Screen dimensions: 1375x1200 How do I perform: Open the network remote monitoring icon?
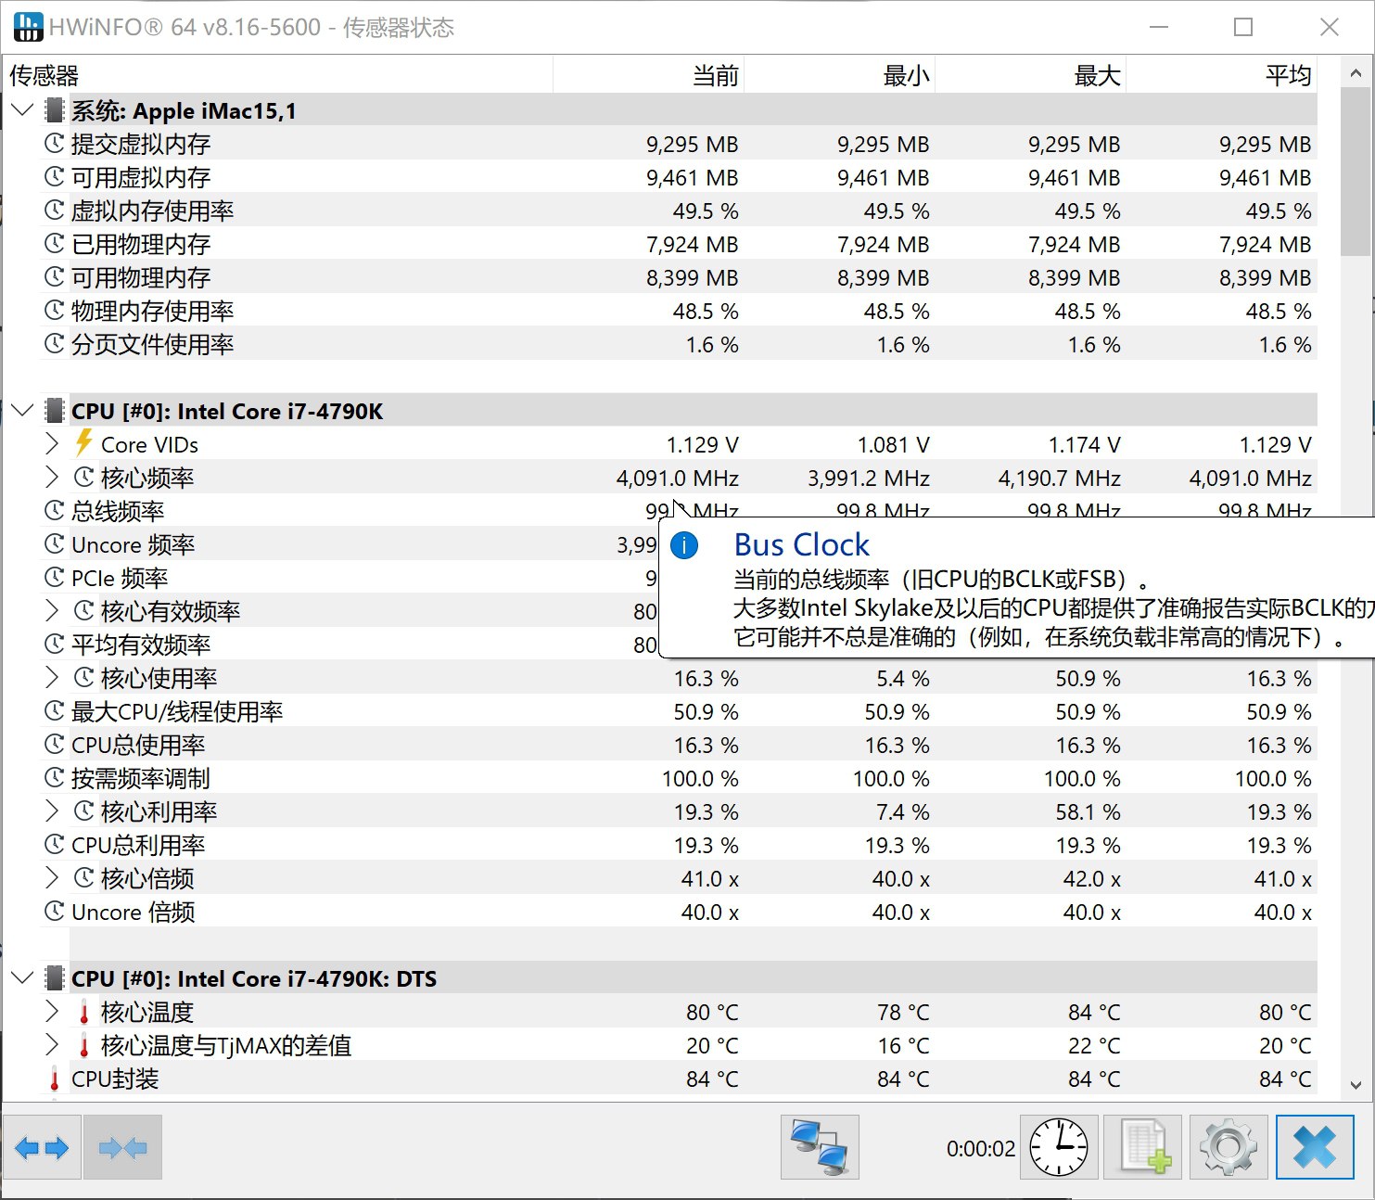click(820, 1148)
